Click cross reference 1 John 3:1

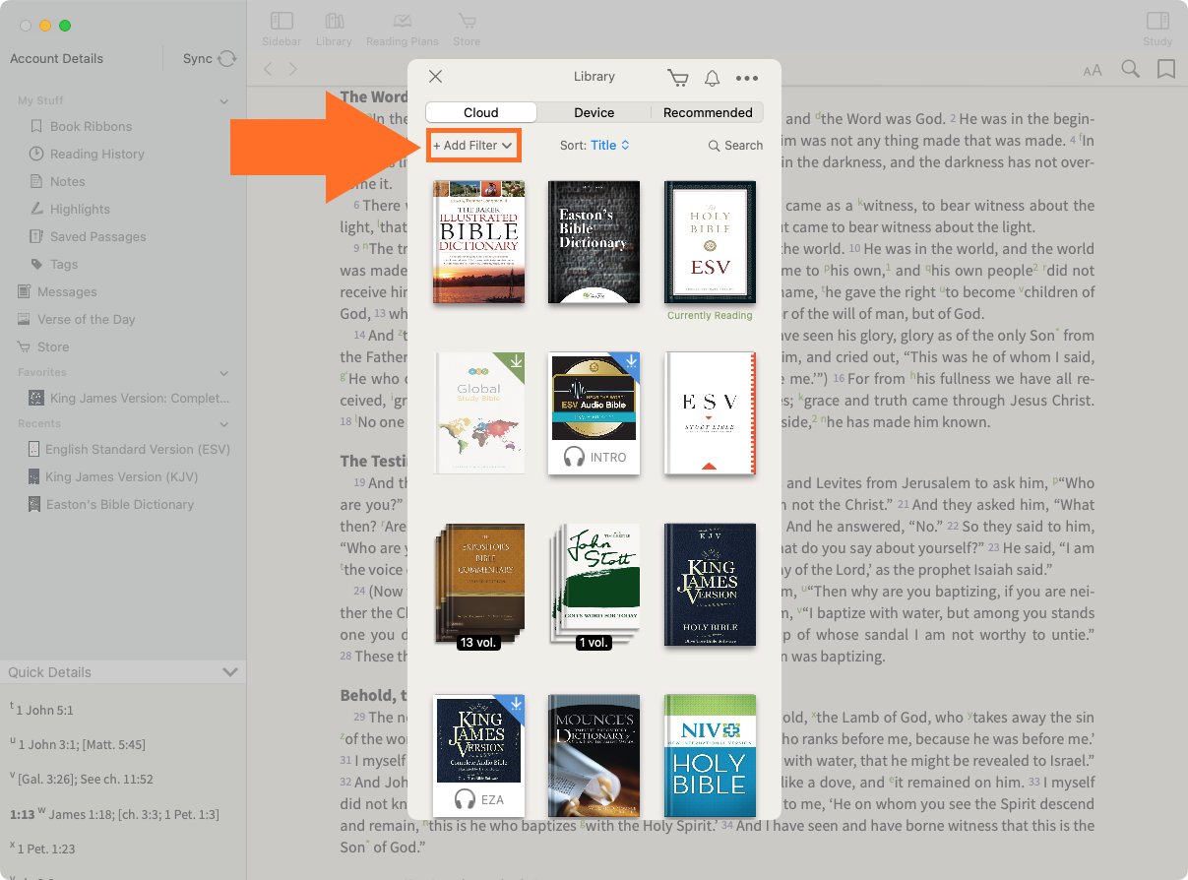click(x=44, y=745)
